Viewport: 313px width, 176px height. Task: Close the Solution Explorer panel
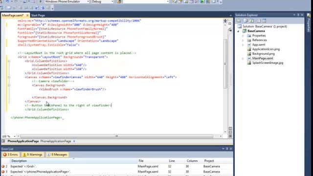pos(302,15)
